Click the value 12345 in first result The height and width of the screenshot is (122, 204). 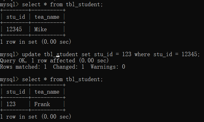point(14,29)
